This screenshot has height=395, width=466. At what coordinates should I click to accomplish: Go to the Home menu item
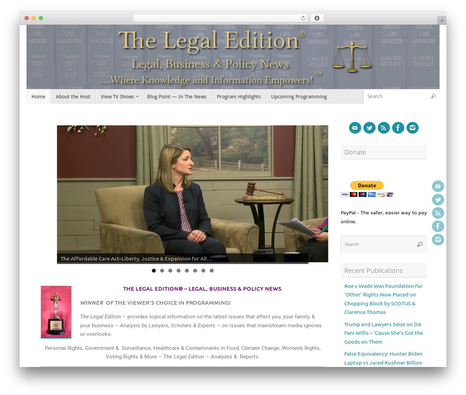click(39, 97)
